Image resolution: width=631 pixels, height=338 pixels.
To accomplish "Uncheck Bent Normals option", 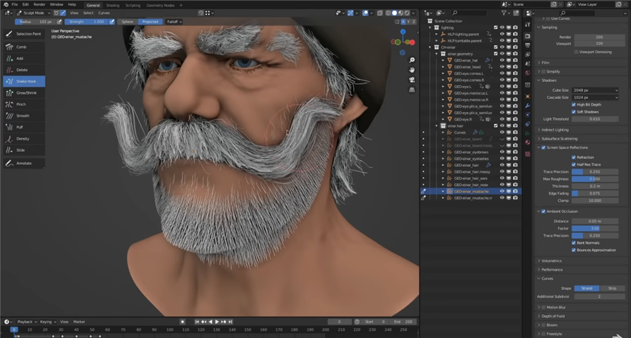I will pyautogui.click(x=574, y=242).
